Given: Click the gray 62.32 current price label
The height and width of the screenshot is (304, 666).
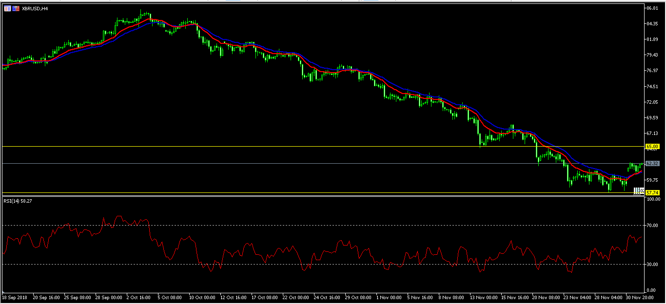Looking at the screenshot, I should point(652,163).
